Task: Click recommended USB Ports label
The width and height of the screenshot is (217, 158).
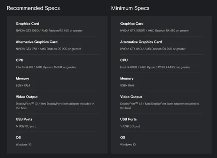Action: [24, 119]
